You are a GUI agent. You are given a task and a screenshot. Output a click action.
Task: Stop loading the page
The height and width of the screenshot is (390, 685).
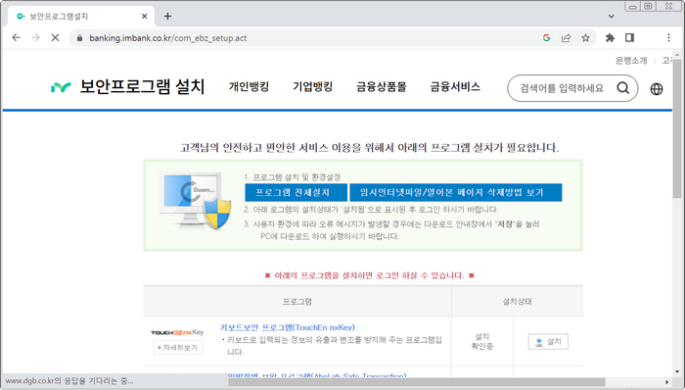pos(55,38)
